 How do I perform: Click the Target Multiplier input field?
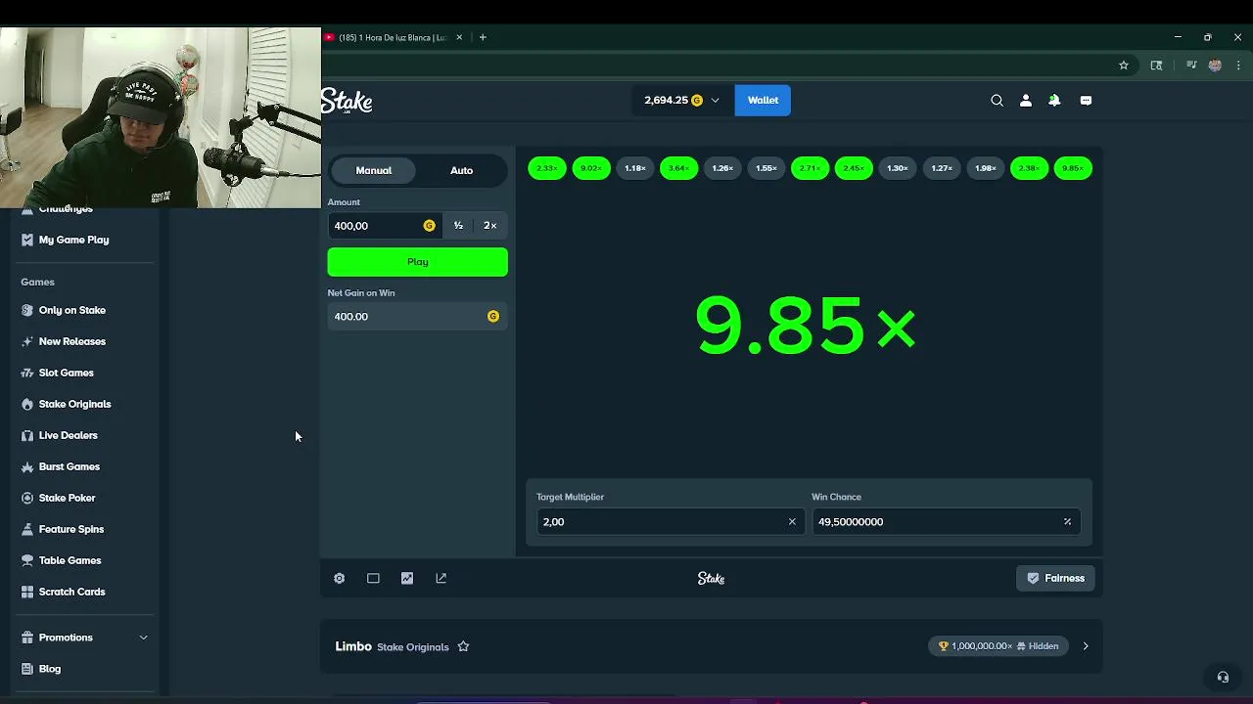point(671,521)
